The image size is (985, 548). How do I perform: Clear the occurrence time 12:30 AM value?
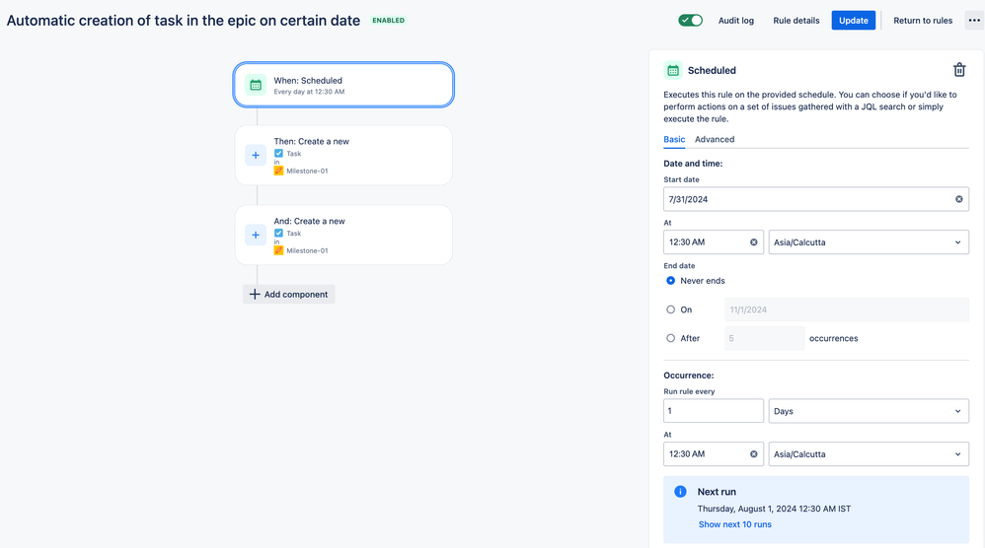pos(753,454)
